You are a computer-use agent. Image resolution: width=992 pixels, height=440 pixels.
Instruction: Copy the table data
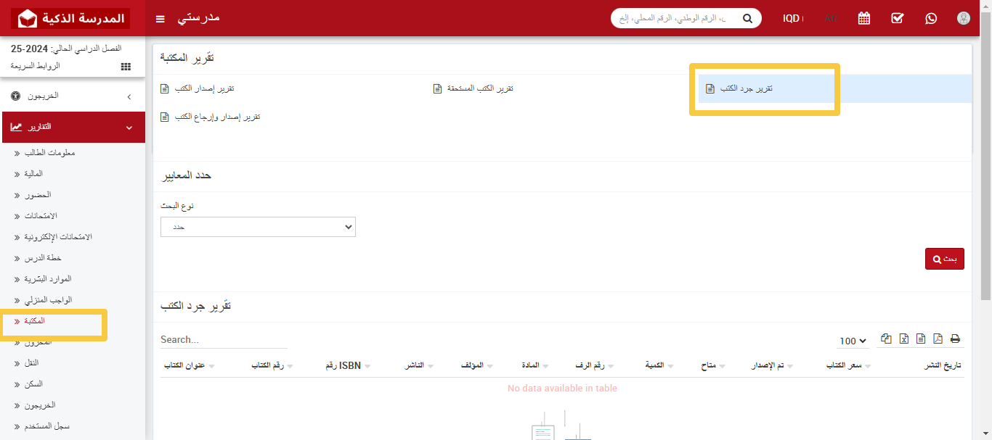click(886, 339)
